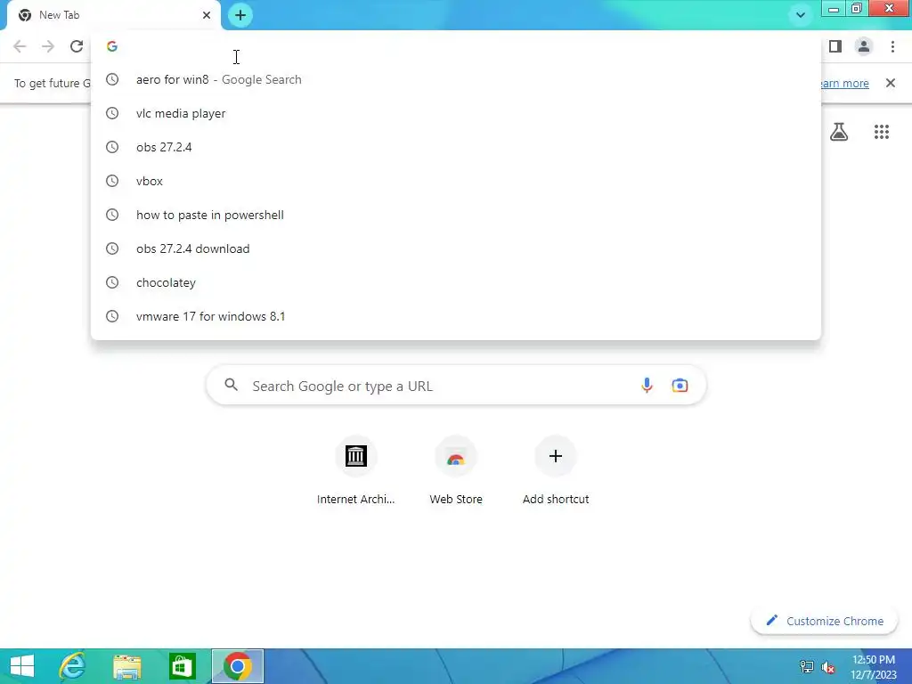Launch Internet Explorer from the taskbar
Image resolution: width=912 pixels, height=684 pixels.
click(73, 666)
